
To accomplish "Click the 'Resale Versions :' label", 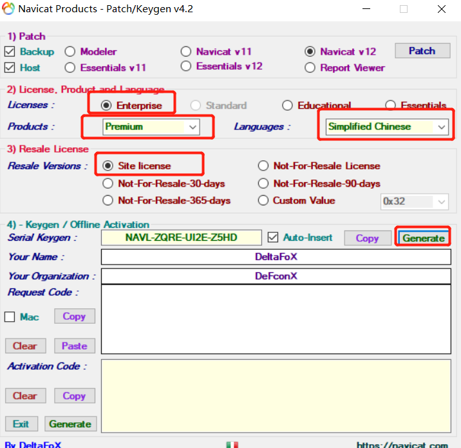I will coord(48,165).
